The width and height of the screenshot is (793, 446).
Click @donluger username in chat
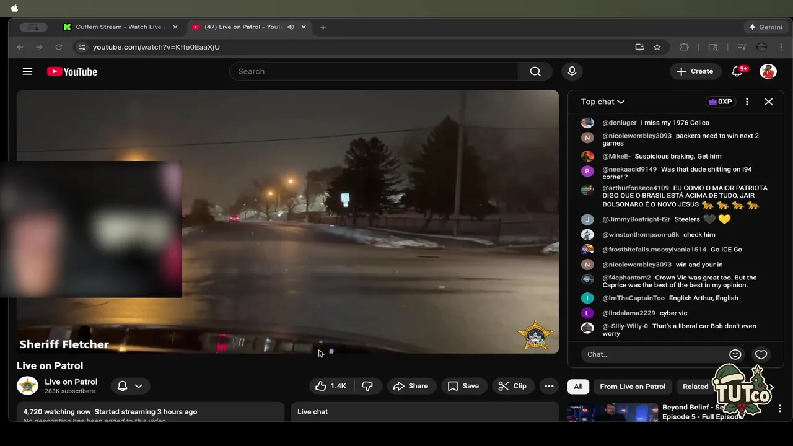pos(619,123)
